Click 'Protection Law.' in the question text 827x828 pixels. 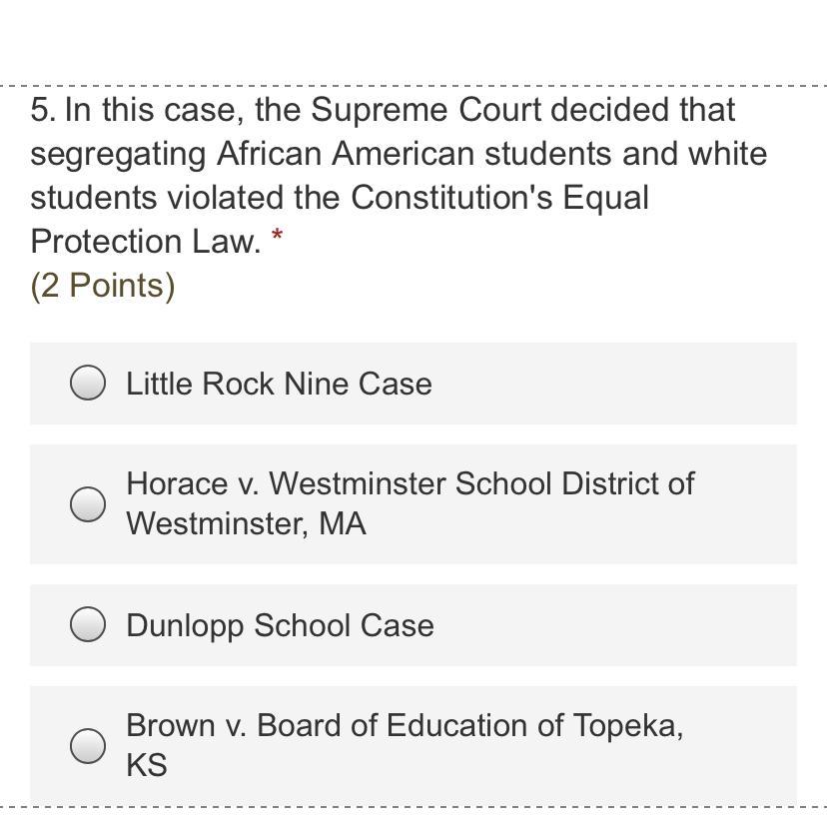pos(146,242)
